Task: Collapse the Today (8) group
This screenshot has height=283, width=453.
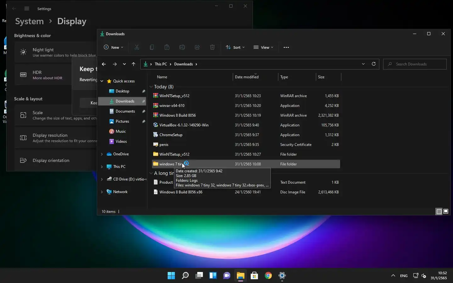Action: click(x=151, y=87)
